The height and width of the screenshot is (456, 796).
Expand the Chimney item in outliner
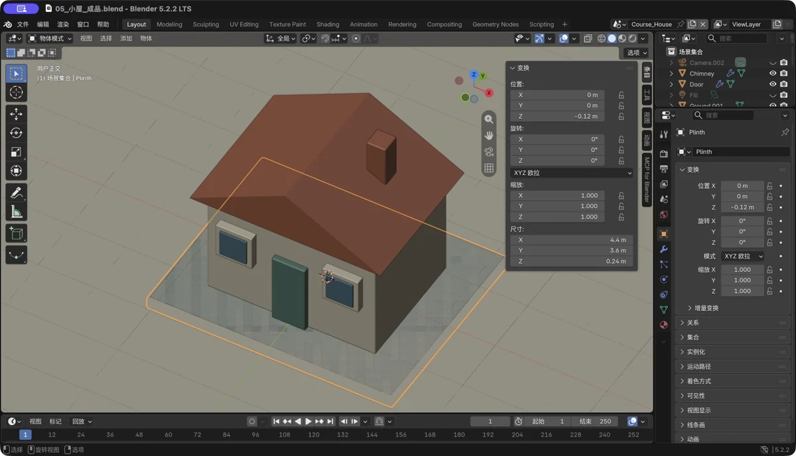tap(671, 74)
